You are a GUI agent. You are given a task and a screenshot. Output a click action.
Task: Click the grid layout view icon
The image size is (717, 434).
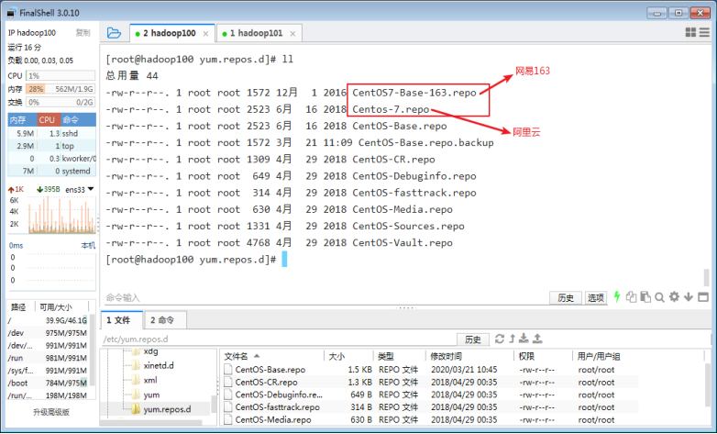[x=690, y=32]
